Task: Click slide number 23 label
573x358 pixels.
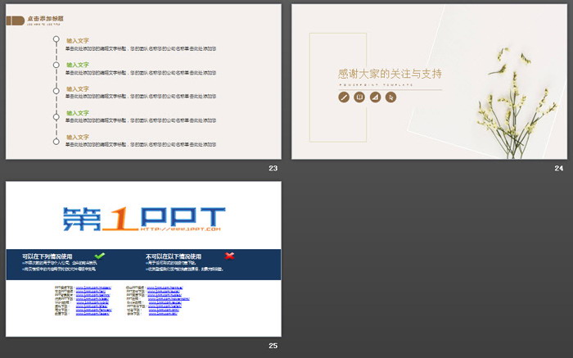Action: pyautogui.click(x=273, y=168)
